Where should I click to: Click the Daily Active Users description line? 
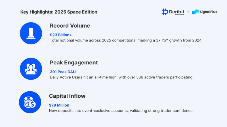121,77
